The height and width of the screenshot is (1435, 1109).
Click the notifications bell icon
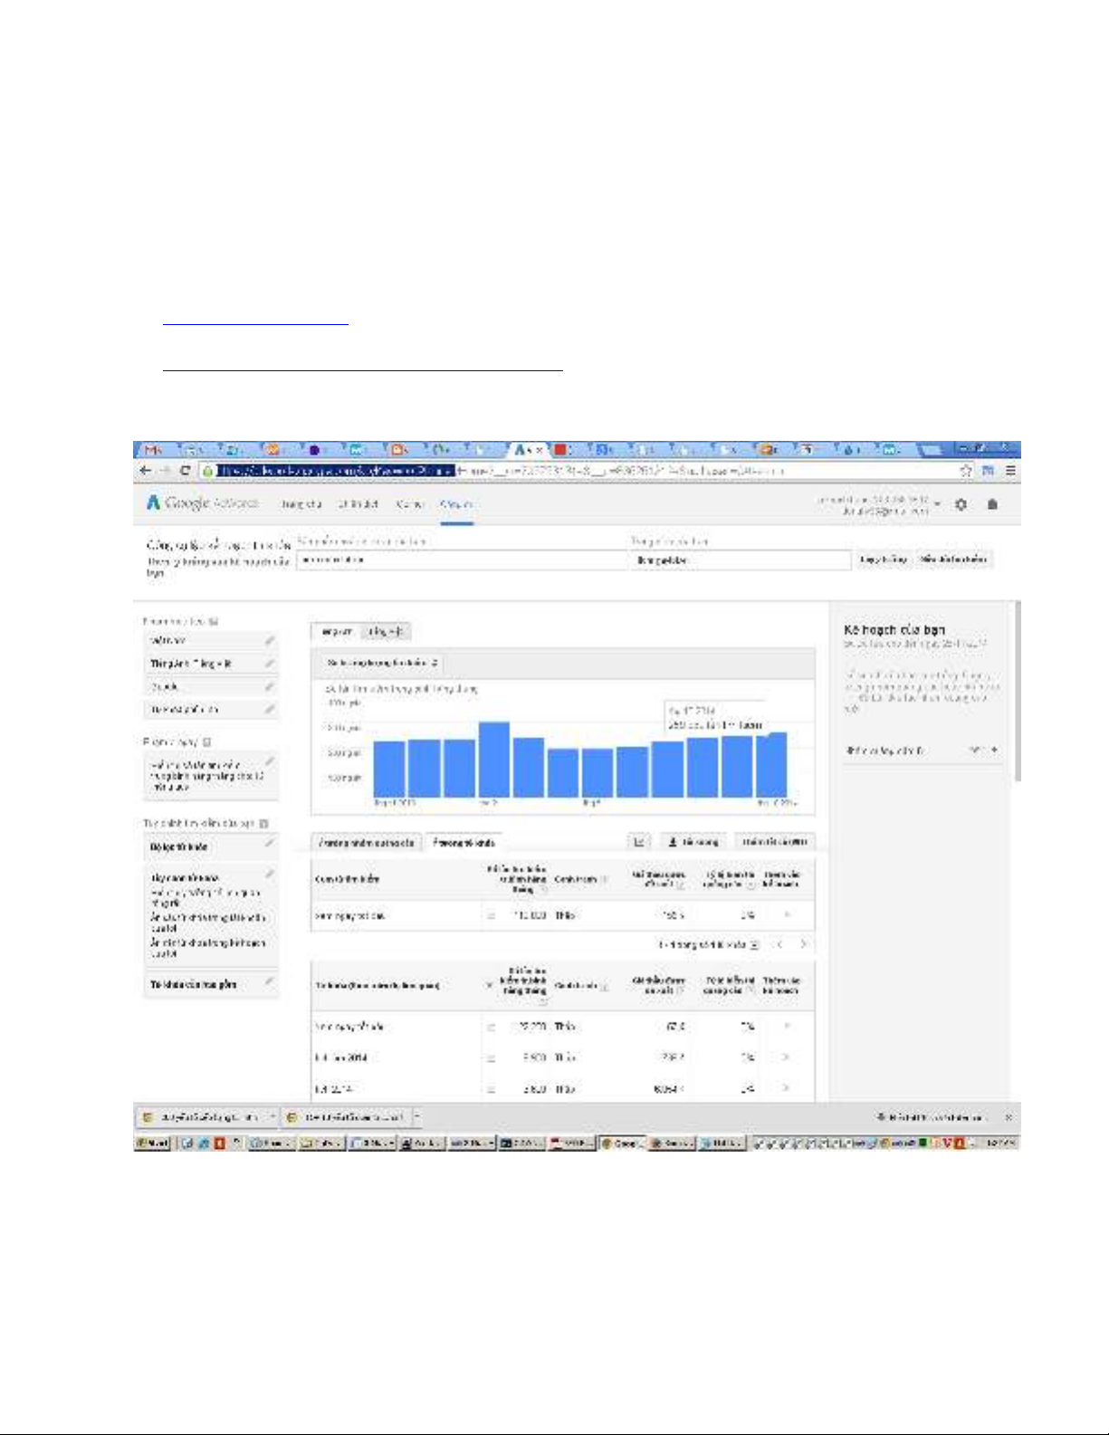pos(992,505)
